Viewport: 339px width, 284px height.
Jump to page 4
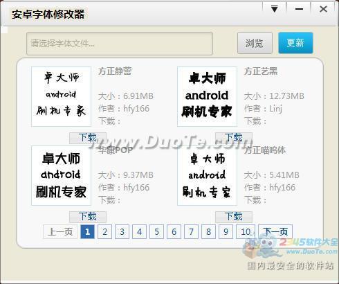(x=139, y=231)
